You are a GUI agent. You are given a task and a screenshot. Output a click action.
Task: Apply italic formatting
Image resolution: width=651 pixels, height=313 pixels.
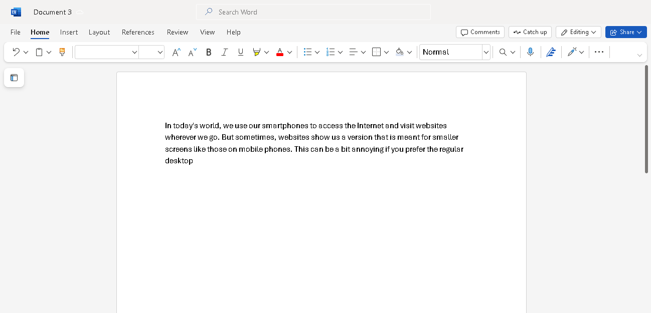click(x=225, y=52)
